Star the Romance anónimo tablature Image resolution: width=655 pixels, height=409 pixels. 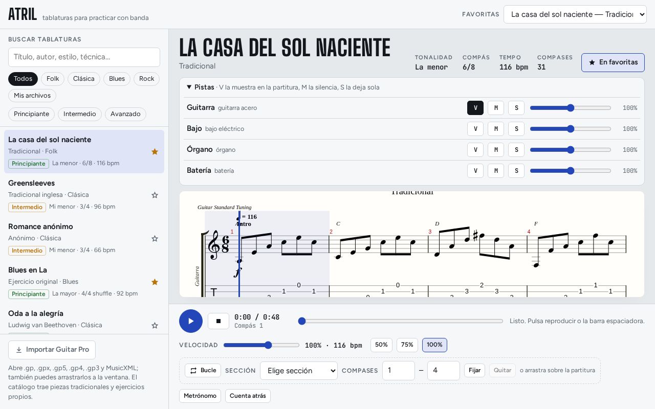(x=155, y=239)
